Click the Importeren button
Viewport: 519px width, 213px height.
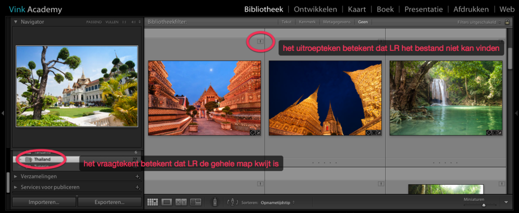click(x=44, y=202)
